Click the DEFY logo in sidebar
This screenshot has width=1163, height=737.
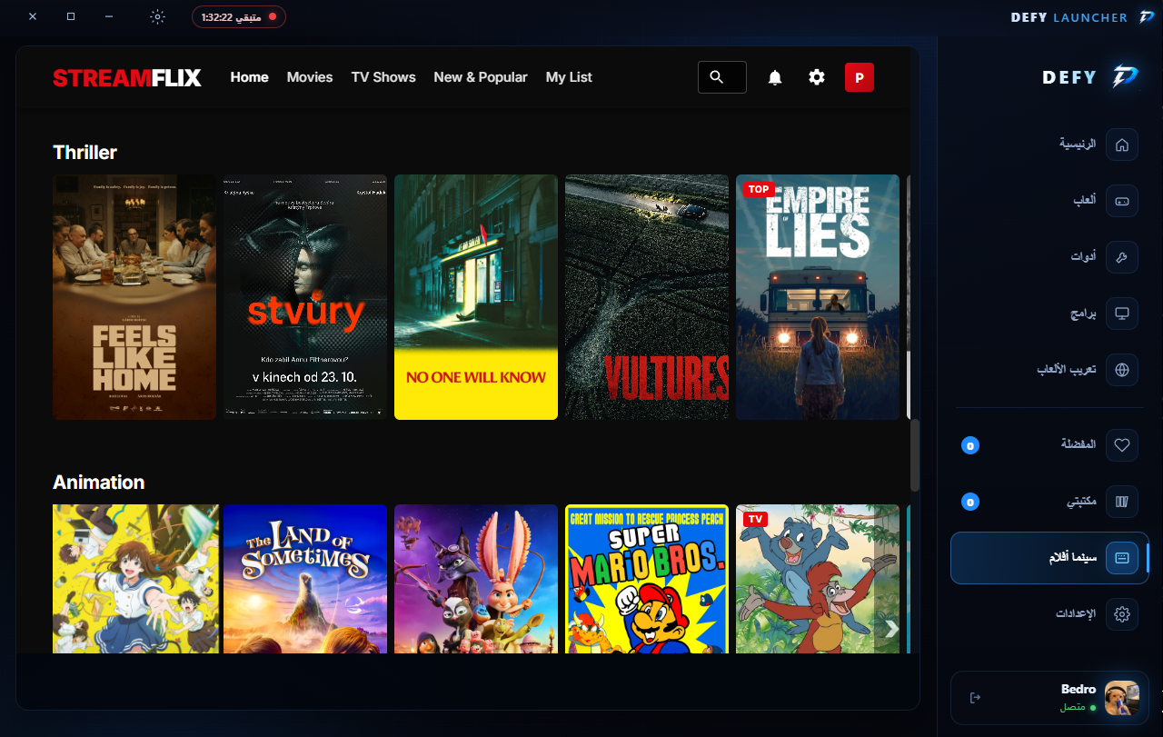pyautogui.click(x=1090, y=77)
